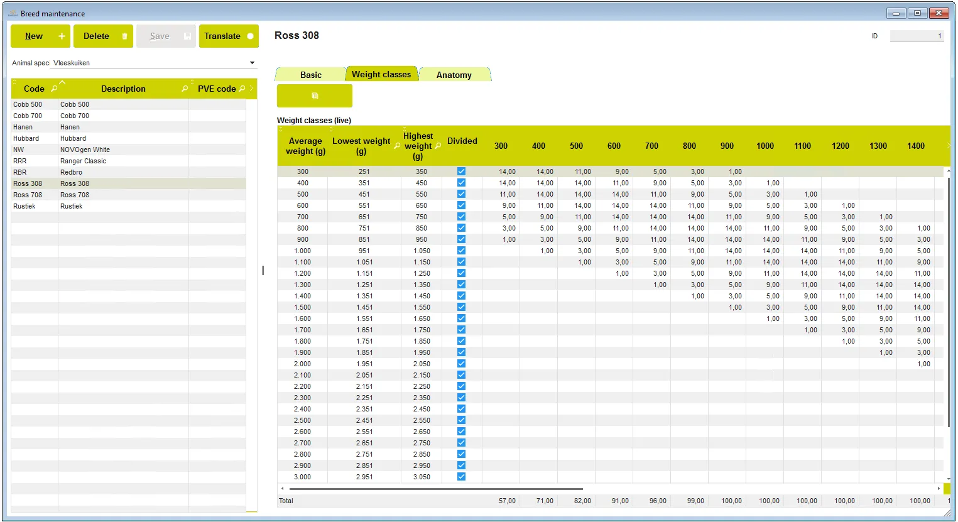Click the horizontal scrollbar under the weight classes grid

point(433,489)
